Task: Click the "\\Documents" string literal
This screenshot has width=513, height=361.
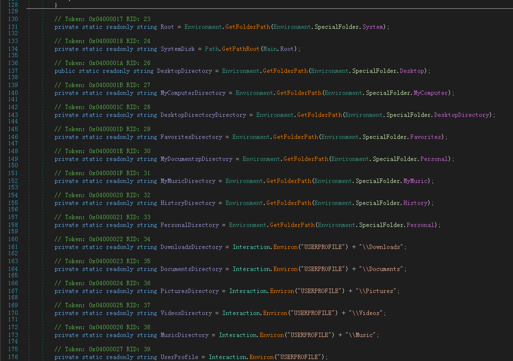Action: click(381, 269)
